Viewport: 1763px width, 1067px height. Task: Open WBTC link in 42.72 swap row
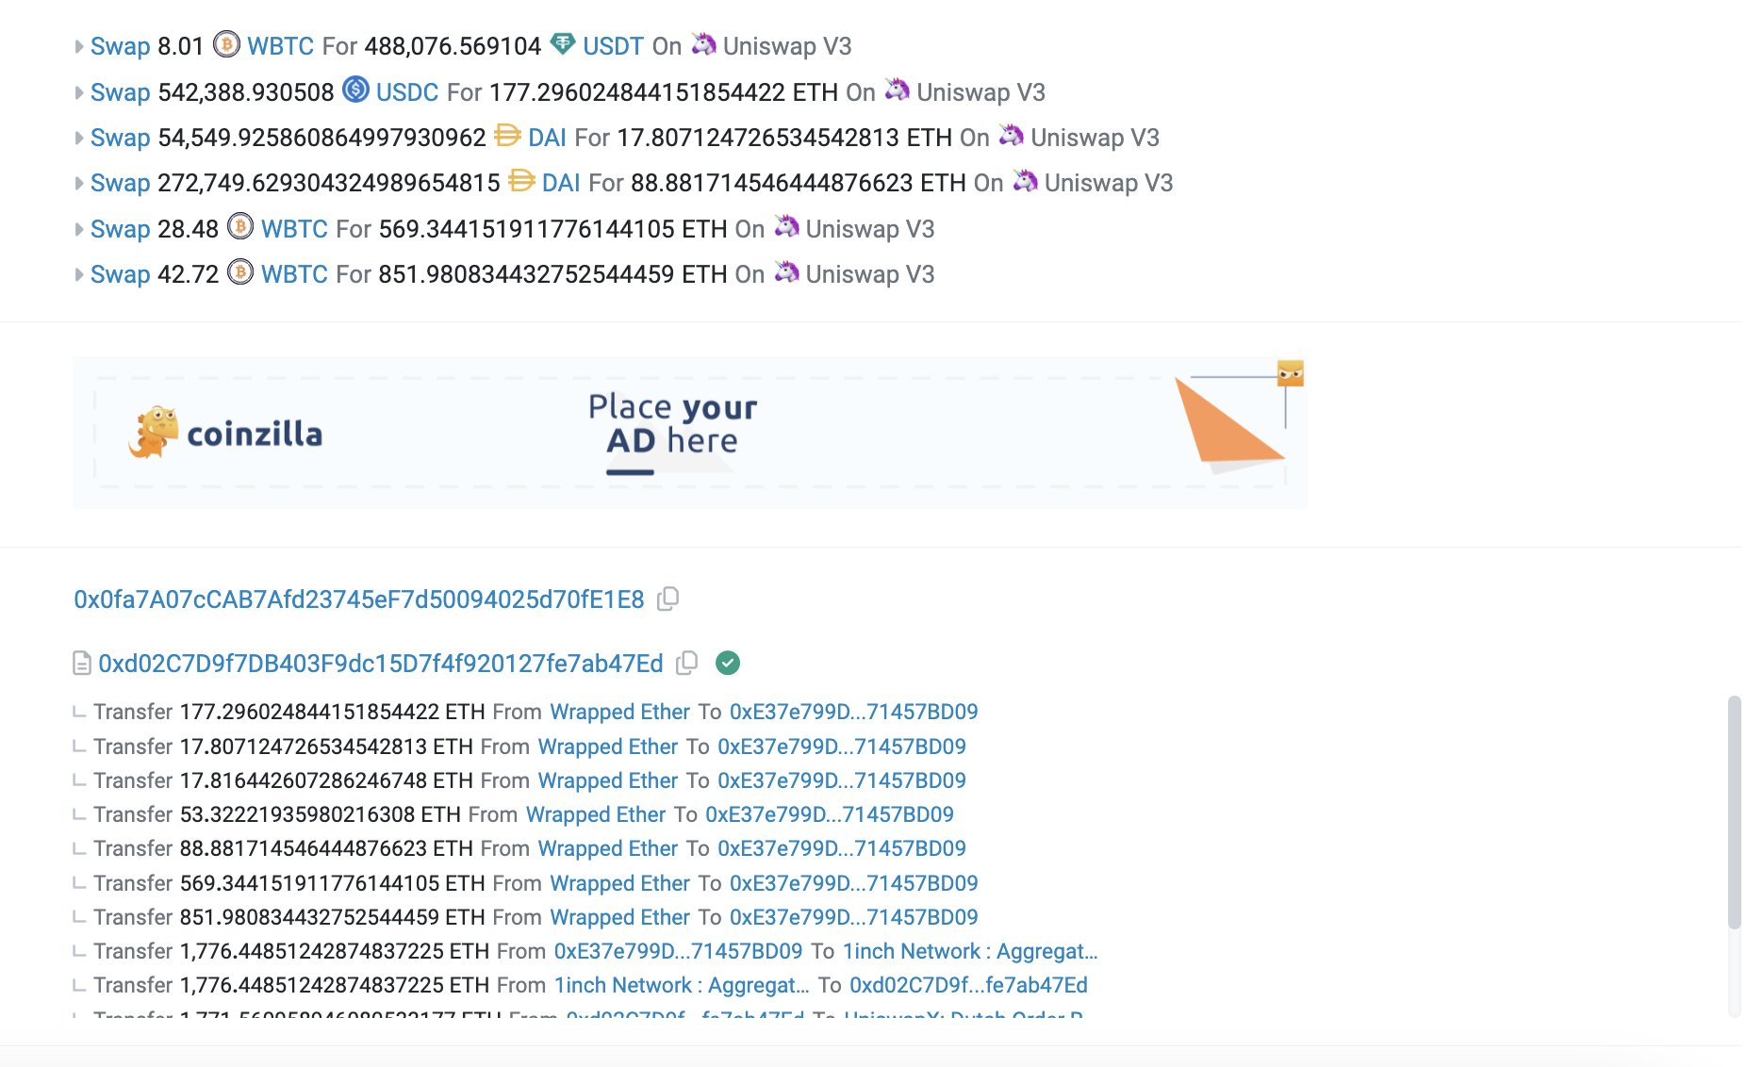click(x=294, y=274)
